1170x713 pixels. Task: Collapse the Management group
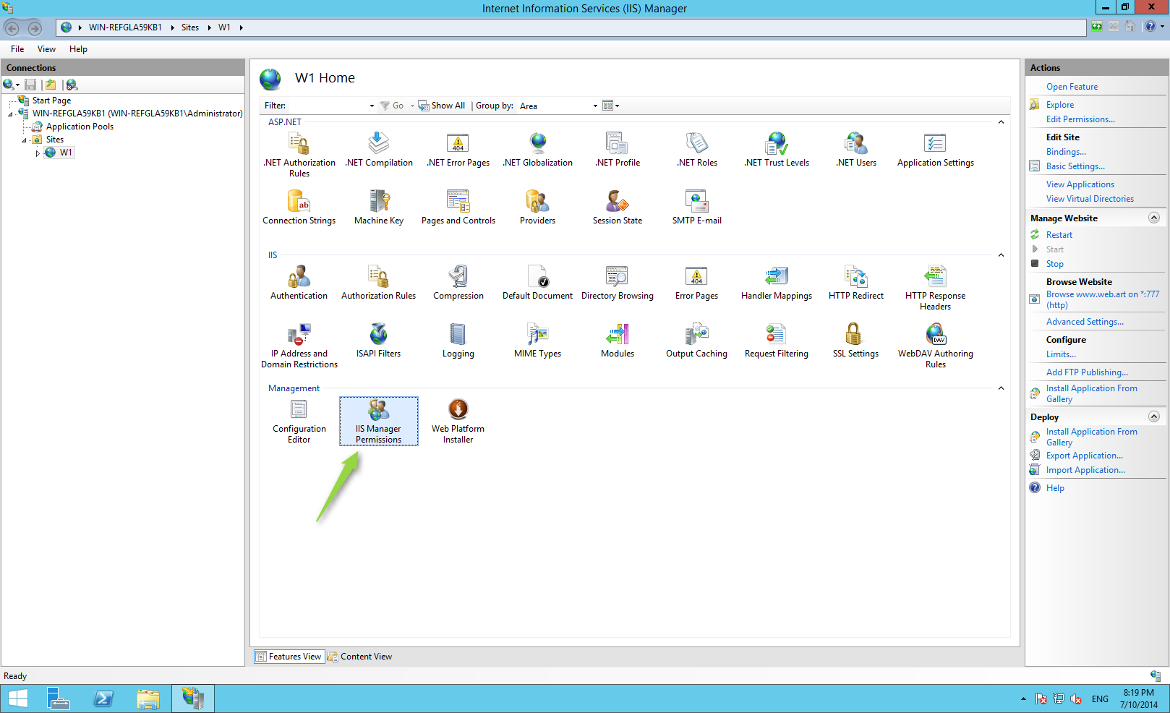point(1001,388)
